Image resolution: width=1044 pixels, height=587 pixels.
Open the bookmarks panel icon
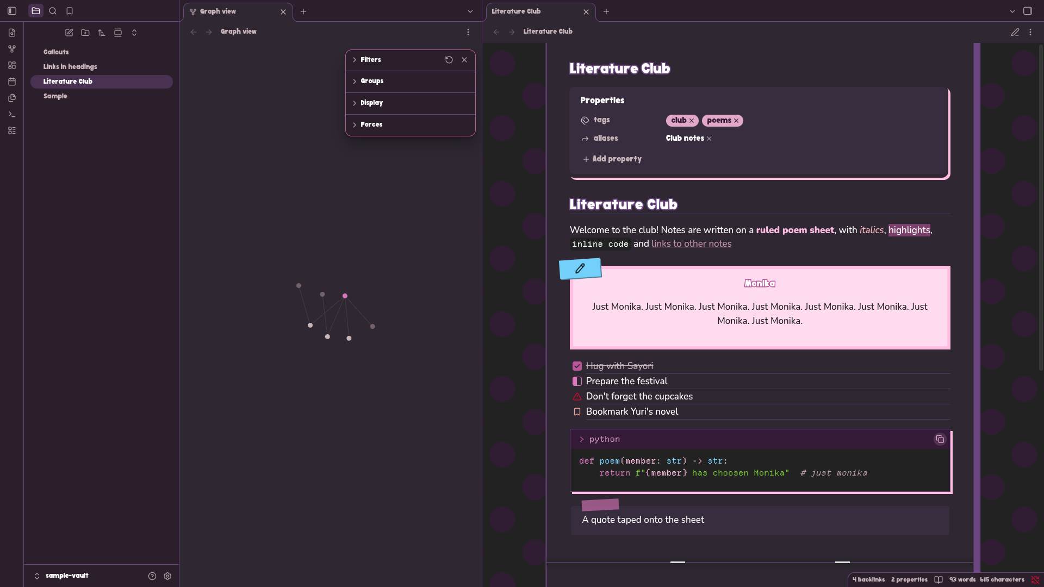point(70,11)
